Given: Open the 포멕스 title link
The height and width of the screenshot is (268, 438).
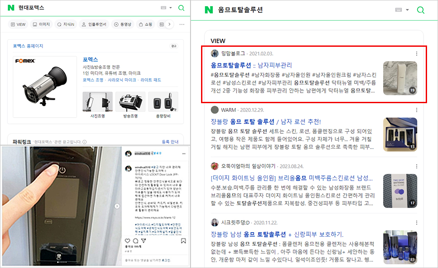Looking at the screenshot, I should point(90,59).
